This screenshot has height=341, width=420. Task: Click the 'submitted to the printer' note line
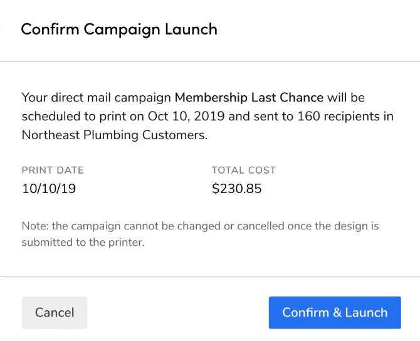pyautogui.click(x=83, y=242)
